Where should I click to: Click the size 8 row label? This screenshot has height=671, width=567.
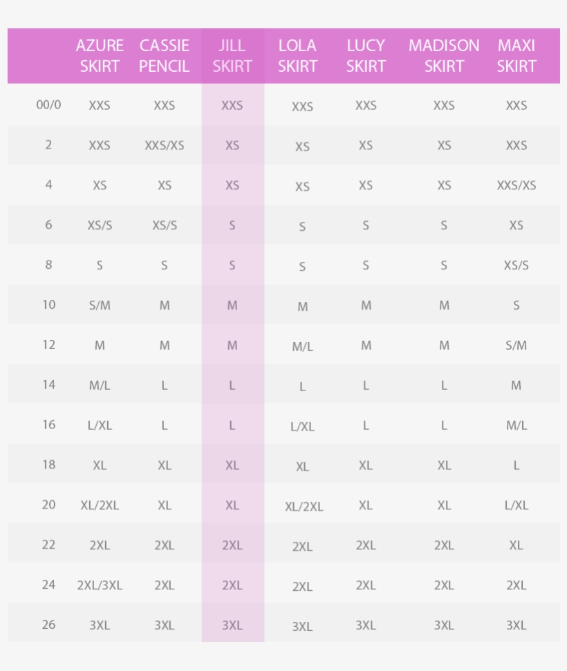tap(48, 265)
